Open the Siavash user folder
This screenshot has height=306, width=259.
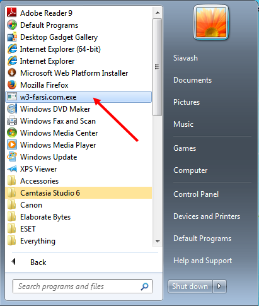185,58
